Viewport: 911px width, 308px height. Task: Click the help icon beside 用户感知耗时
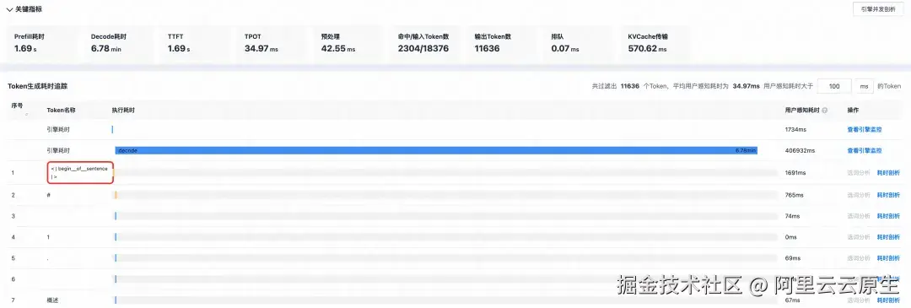click(825, 111)
